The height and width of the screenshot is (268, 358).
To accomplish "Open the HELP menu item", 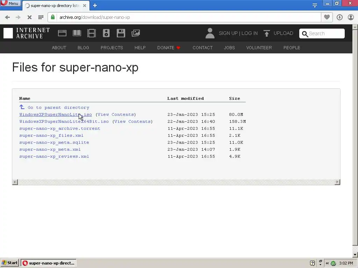I will coord(140,47).
